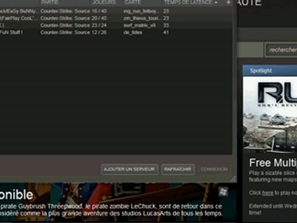Open the Spotlight header in store
297x223 pixels.
pyautogui.click(x=270, y=71)
